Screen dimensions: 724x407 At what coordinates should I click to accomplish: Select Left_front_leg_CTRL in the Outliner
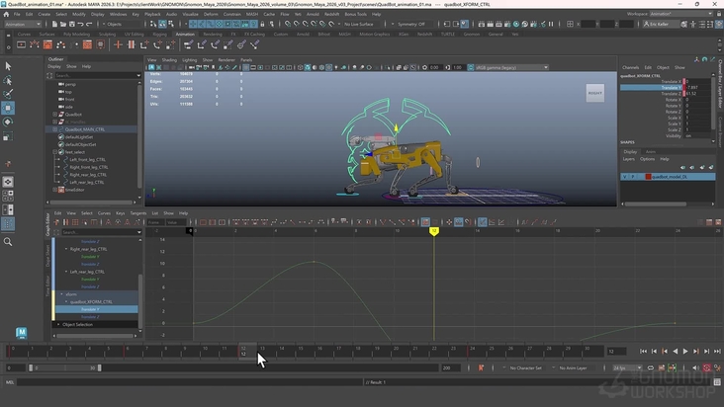[87, 159]
